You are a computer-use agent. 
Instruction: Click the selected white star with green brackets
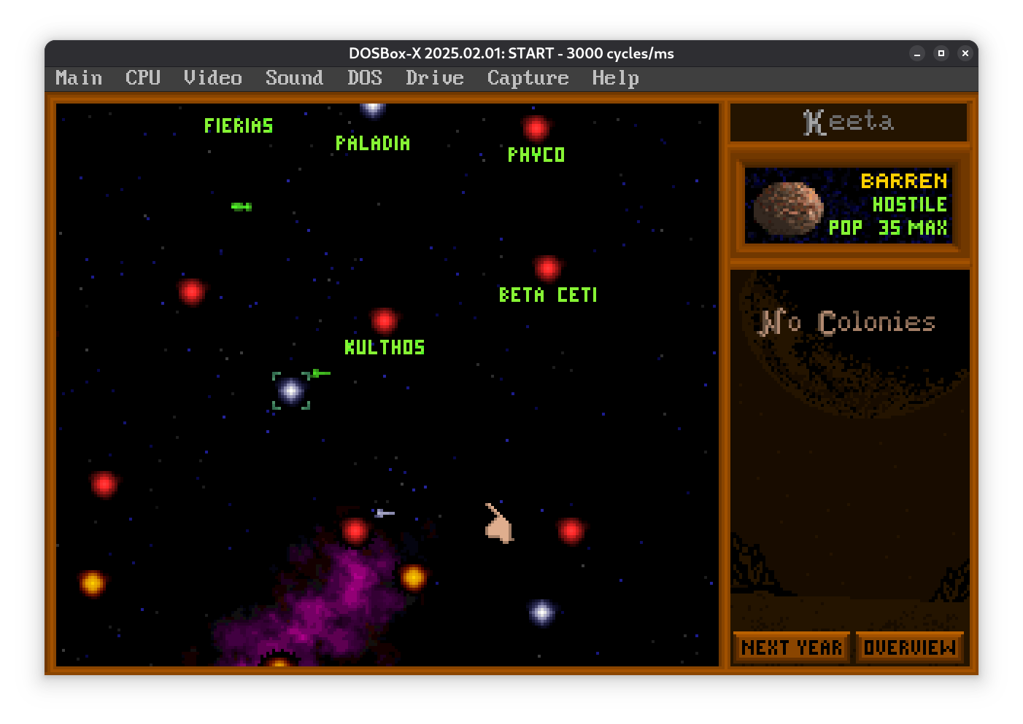pos(291,391)
